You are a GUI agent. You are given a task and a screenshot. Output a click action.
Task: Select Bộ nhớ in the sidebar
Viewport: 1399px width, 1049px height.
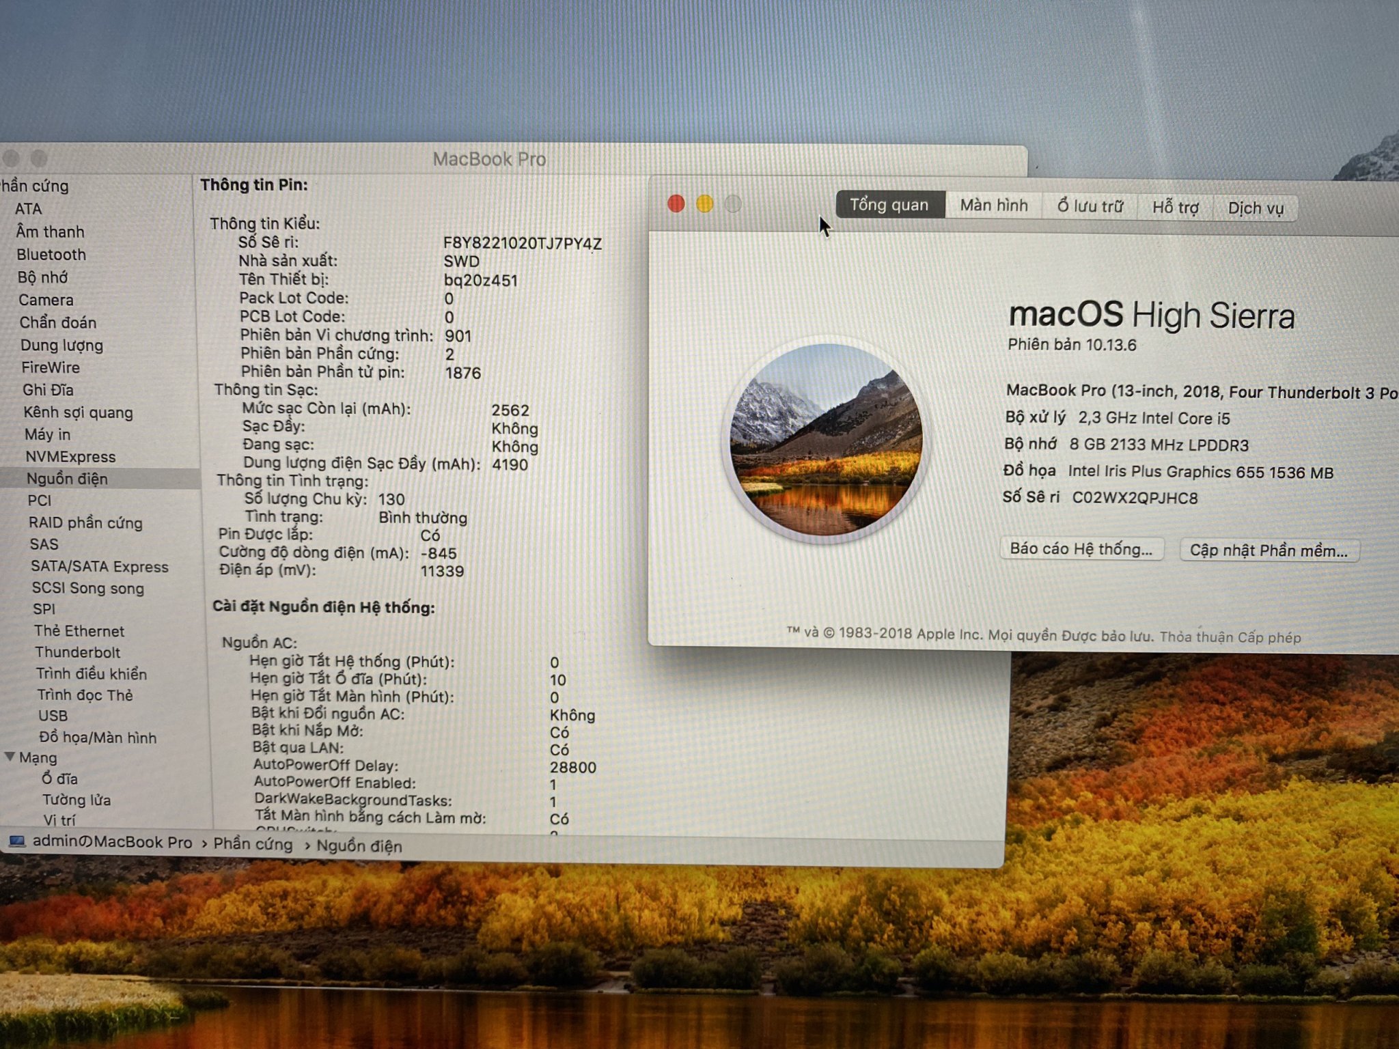[x=43, y=277]
